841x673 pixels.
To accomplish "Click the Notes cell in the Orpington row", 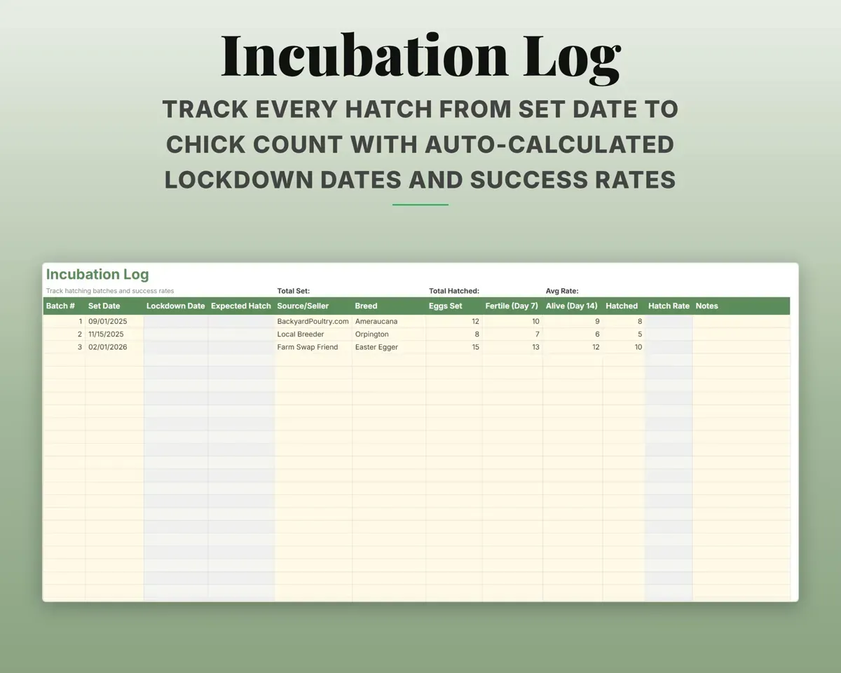I will (741, 334).
